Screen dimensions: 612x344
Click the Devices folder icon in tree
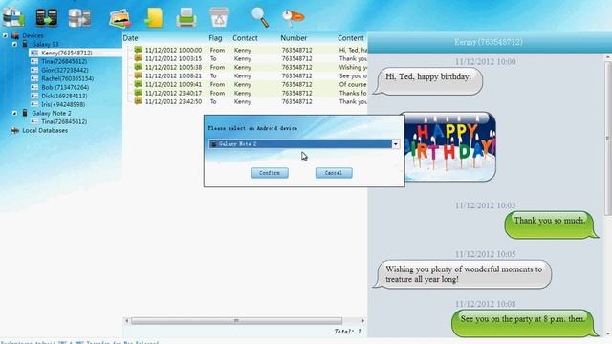pyautogui.click(x=15, y=35)
